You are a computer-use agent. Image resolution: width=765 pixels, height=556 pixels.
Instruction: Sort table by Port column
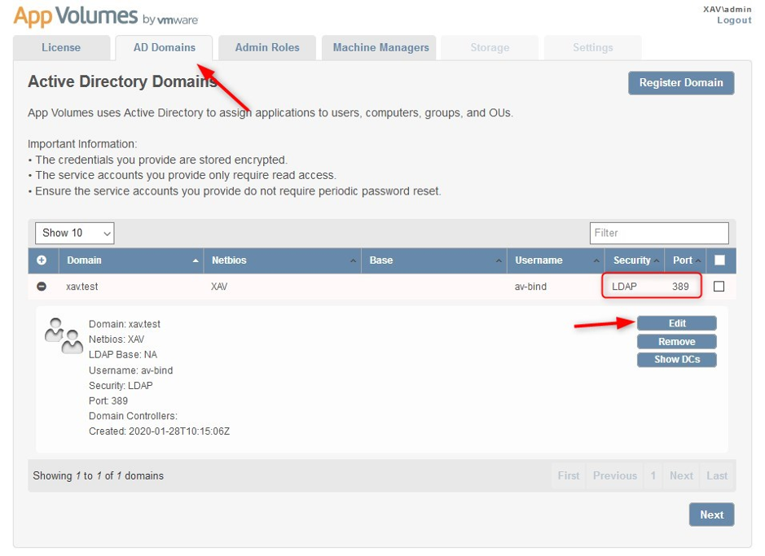pos(686,260)
